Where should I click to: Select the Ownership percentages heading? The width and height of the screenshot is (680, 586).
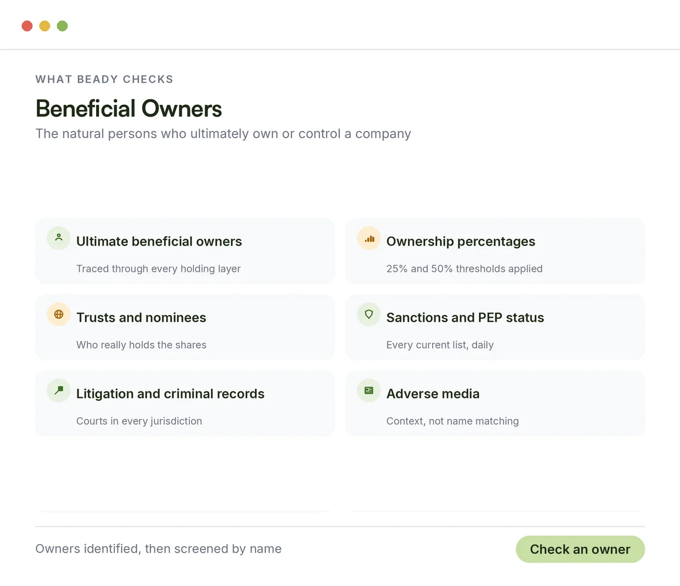click(461, 241)
